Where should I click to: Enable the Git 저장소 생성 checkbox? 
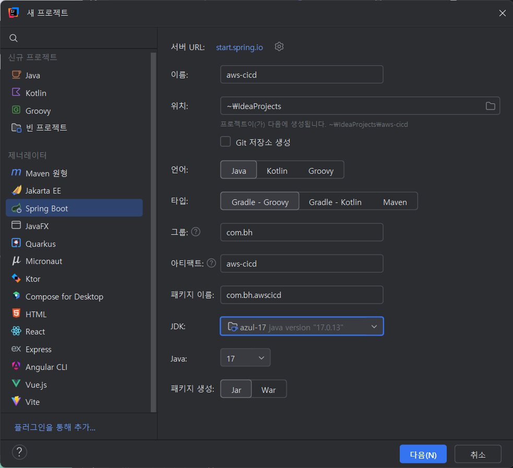tap(225, 141)
